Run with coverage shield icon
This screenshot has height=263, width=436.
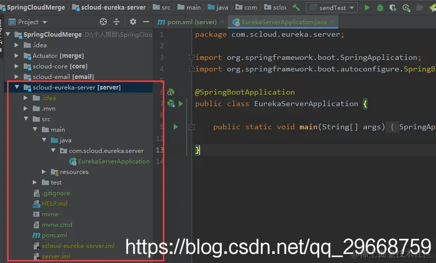click(x=393, y=8)
